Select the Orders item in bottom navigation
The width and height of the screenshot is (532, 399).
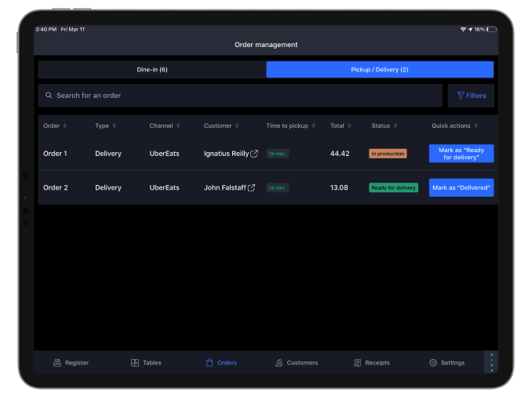pos(221,363)
